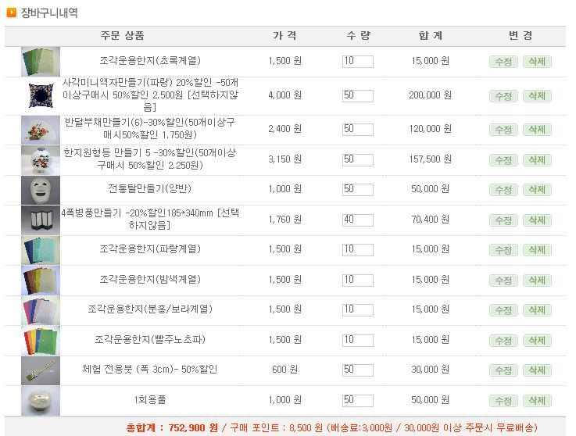
Task: Open the 전통탈만들기 mask thumbnail
Action: click(x=41, y=190)
